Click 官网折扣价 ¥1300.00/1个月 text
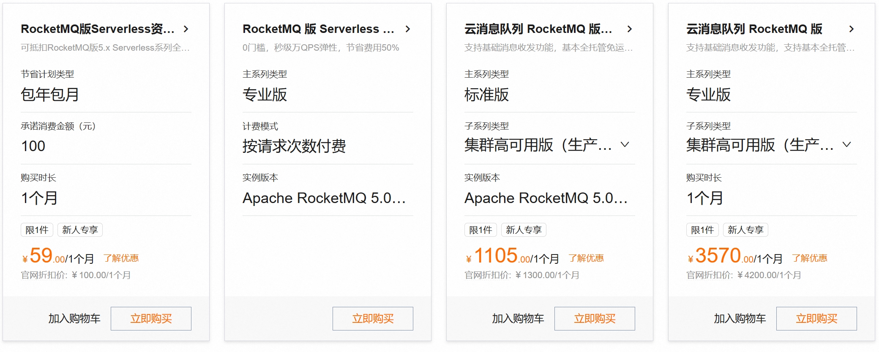The width and height of the screenshot is (879, 352). tap(522, 275)
